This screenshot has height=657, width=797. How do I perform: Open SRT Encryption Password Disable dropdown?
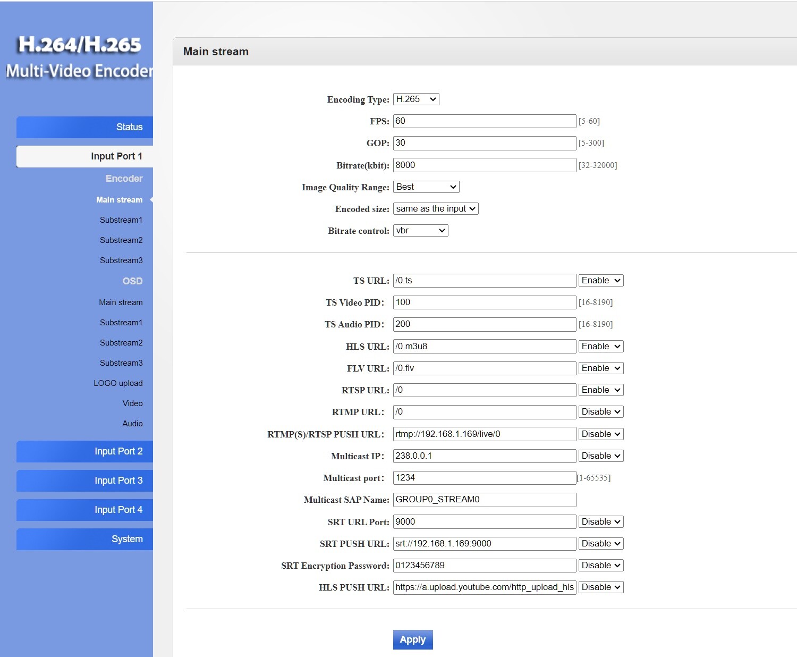(600, 566)
